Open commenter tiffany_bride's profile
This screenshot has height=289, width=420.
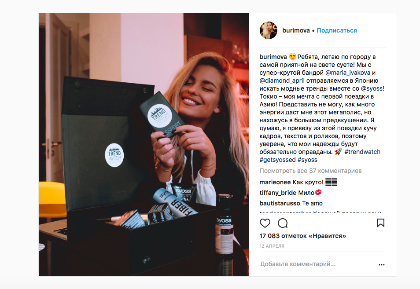click(x=278, y=193)
